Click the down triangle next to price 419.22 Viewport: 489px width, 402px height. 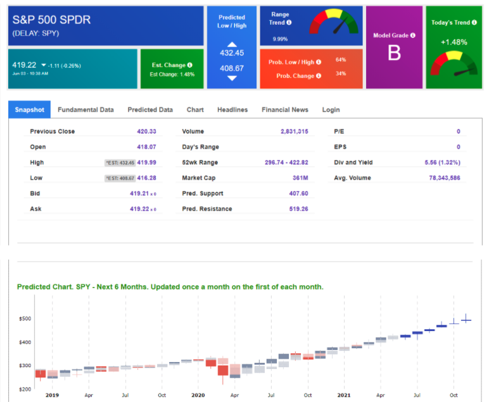44,65
